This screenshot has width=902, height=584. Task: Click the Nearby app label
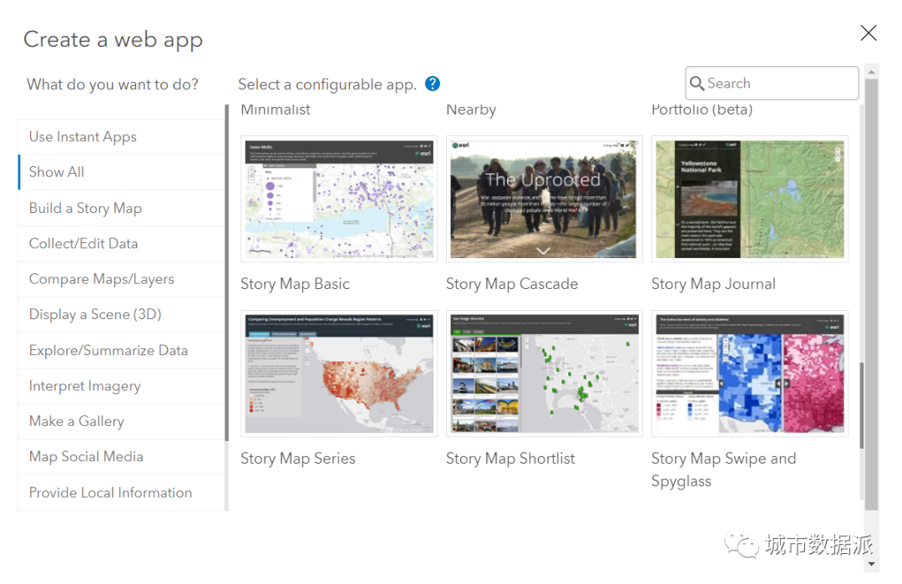tap(471, 110)
